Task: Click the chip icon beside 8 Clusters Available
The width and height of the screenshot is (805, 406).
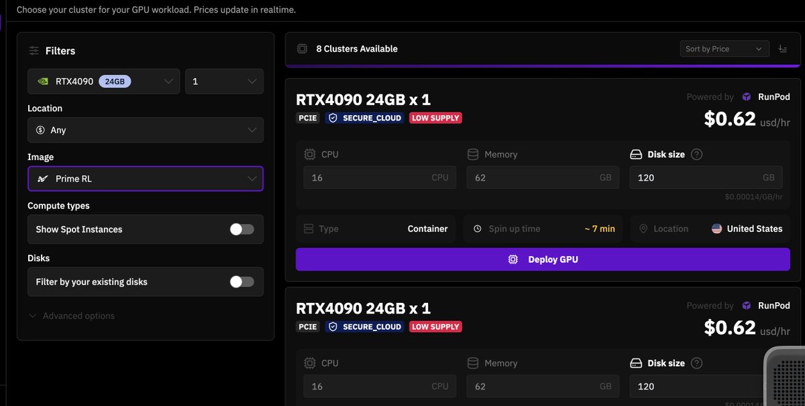Action: 303,49
